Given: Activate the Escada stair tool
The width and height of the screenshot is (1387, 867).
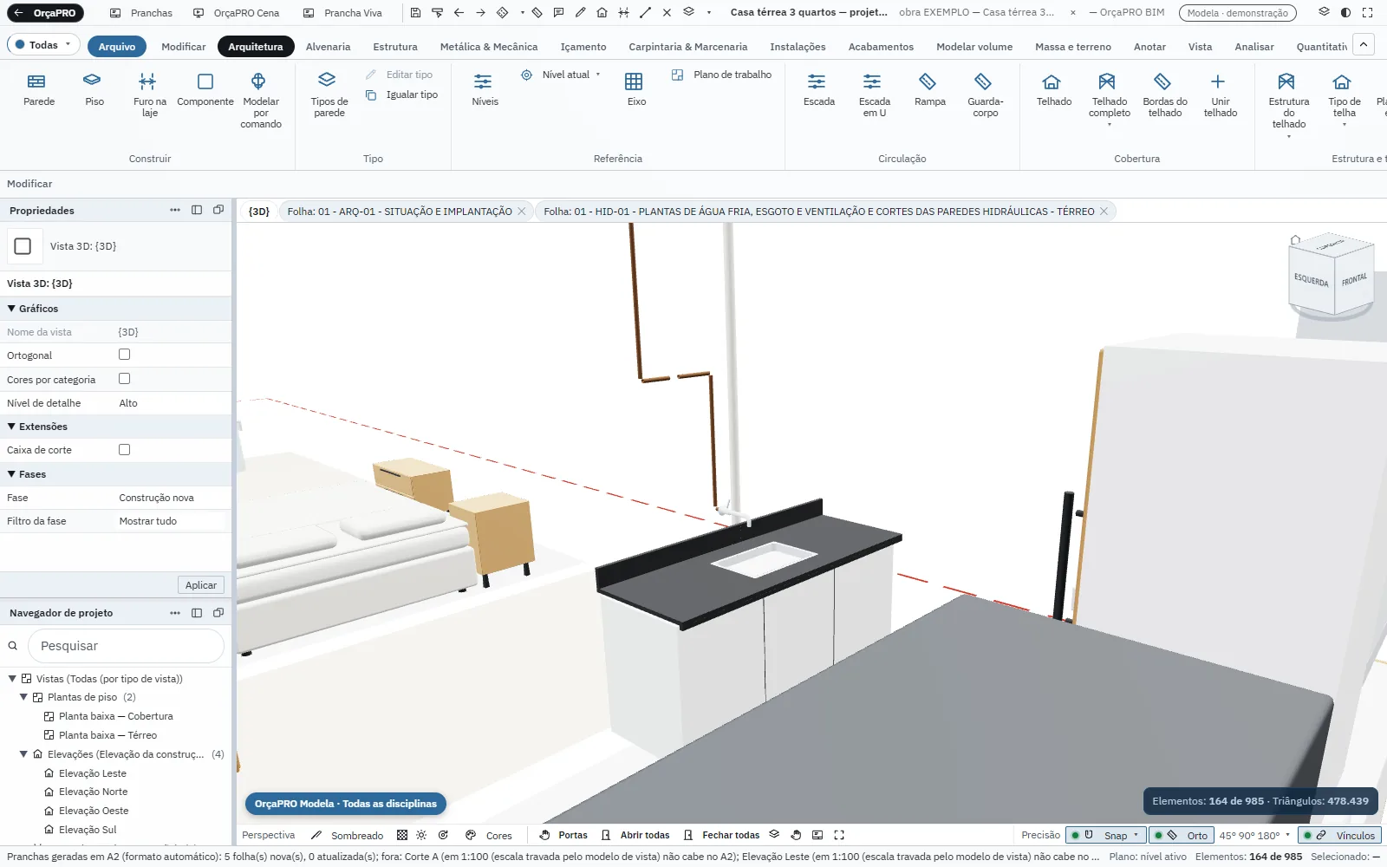Looking at the screenshot, I should [x=818, y=90].
